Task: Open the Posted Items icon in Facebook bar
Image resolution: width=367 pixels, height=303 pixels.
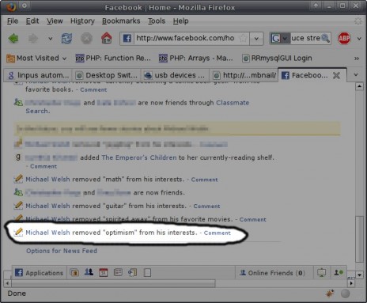Action: click(133, 272)
